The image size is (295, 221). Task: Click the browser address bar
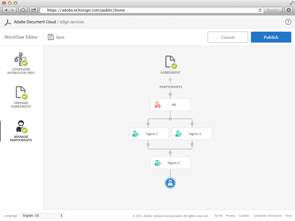[150, 10]
